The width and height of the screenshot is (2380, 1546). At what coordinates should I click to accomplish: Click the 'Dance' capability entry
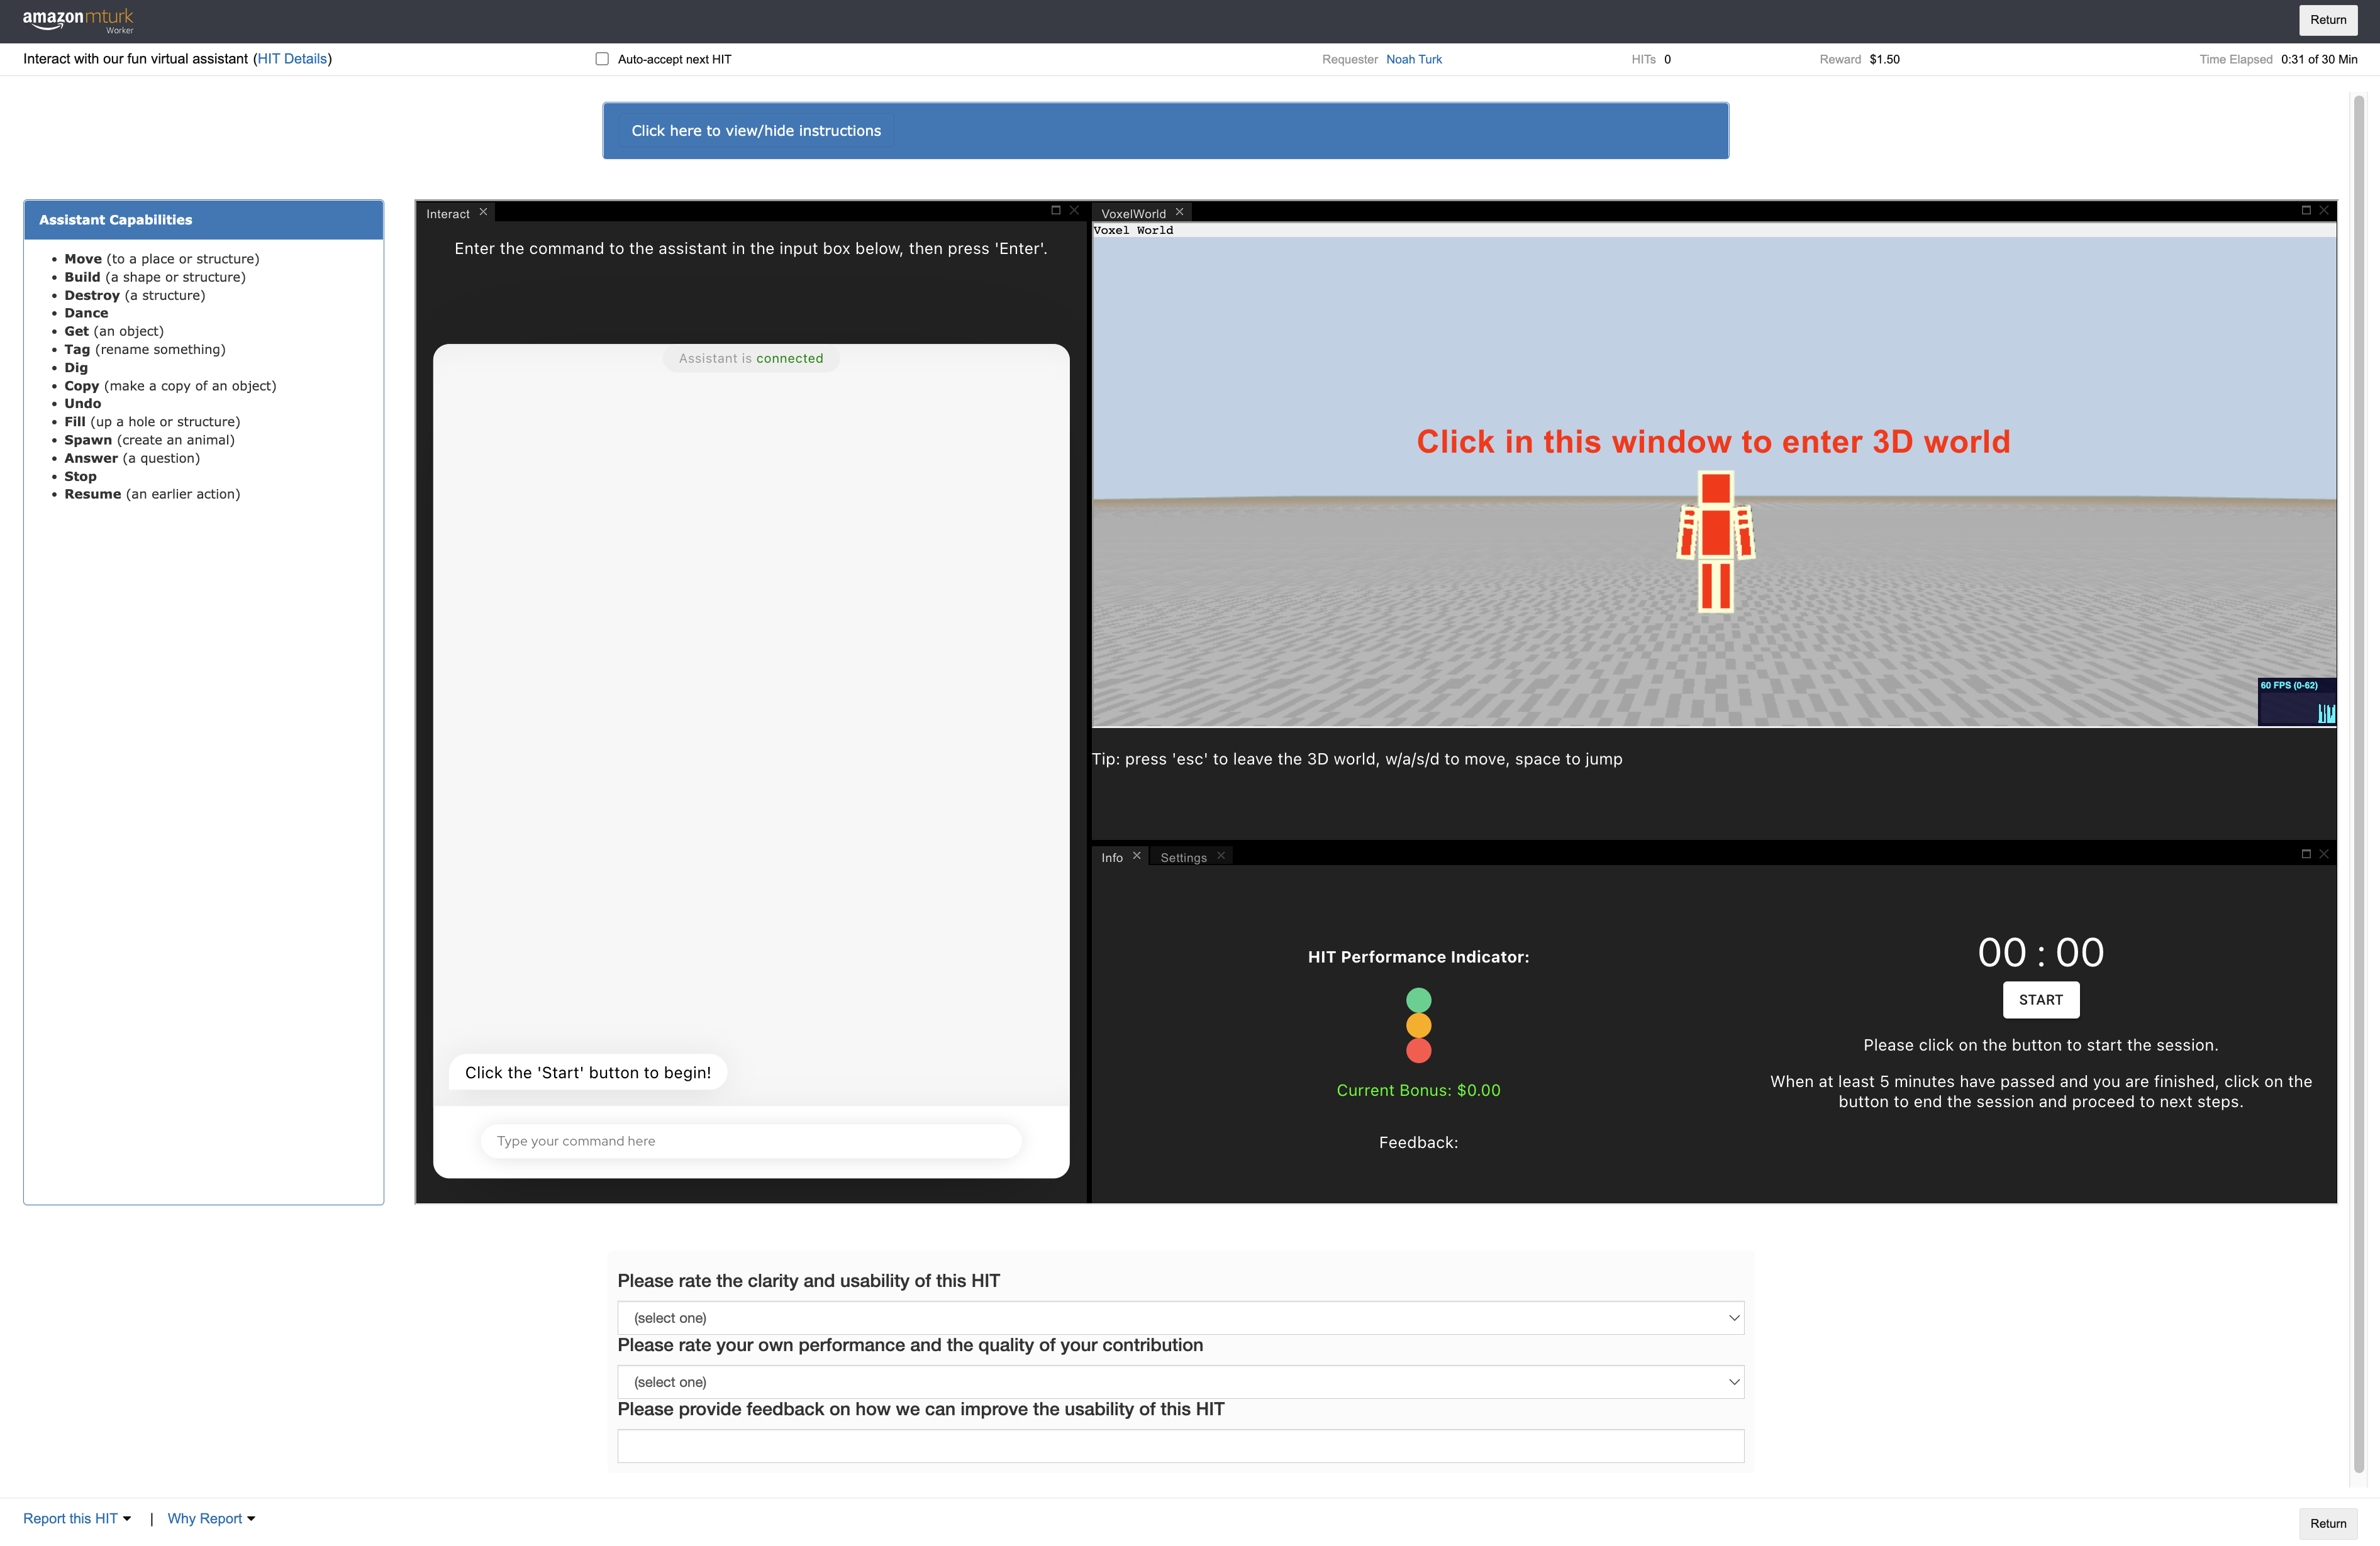(x=86, y=313)
